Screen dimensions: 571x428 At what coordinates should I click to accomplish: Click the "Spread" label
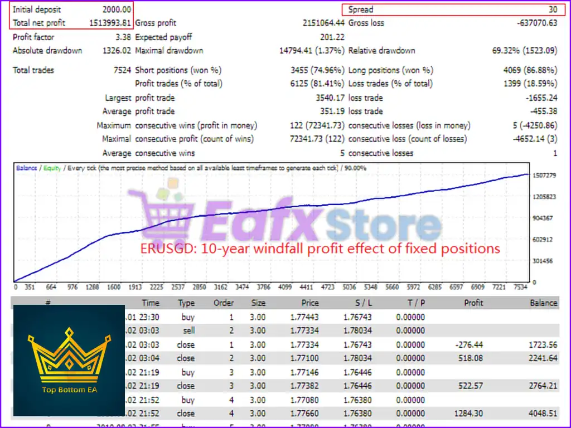point(361,9)
